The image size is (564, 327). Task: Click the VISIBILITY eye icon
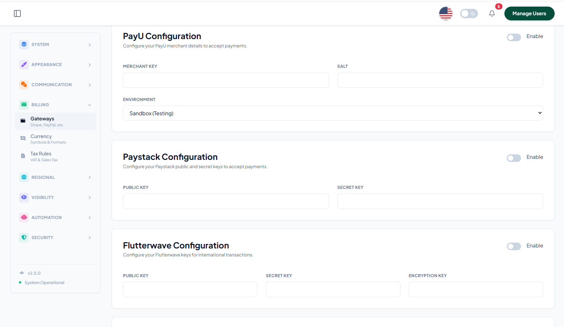click(24, 197)
